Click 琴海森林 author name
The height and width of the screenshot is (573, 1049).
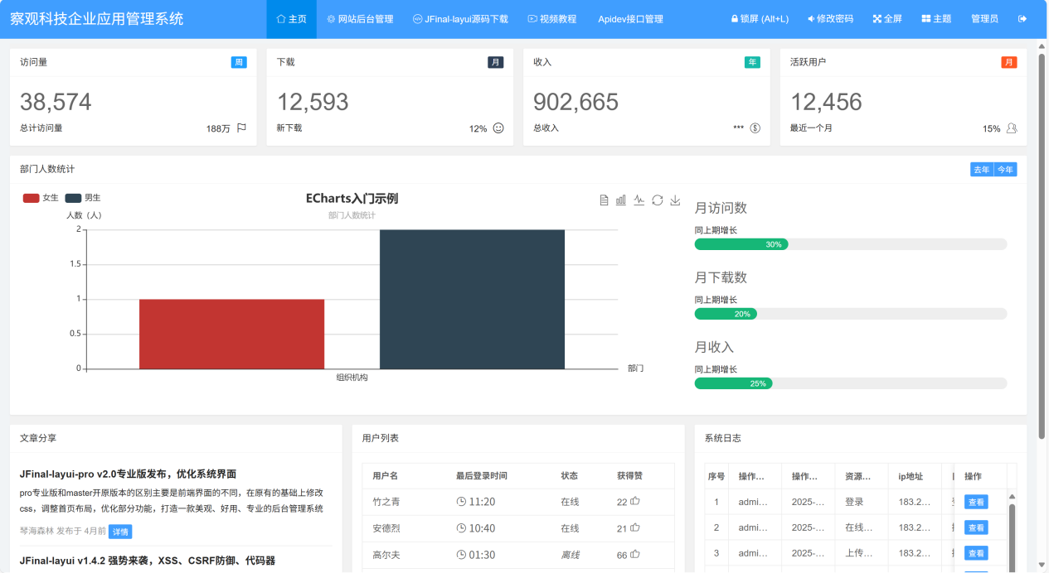(37, 532)
